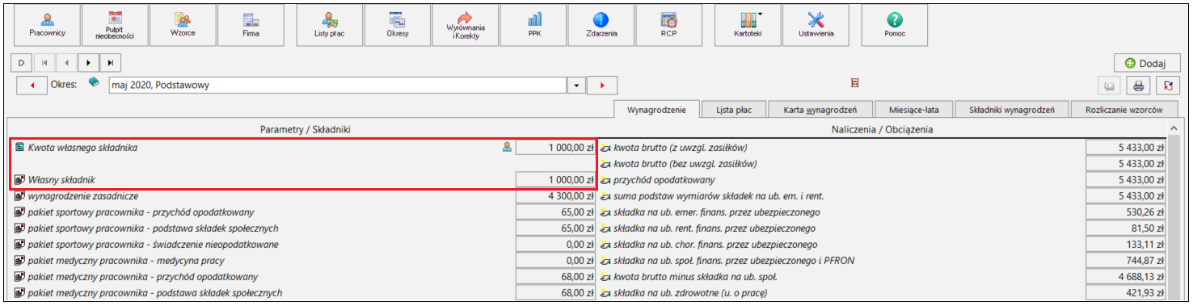The height and width of the screenshot is (306, 1193).
Task: Go to the last record
Action: pos(111,62)
